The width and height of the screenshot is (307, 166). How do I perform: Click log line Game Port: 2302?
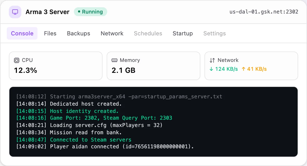(x=94, y=118)
